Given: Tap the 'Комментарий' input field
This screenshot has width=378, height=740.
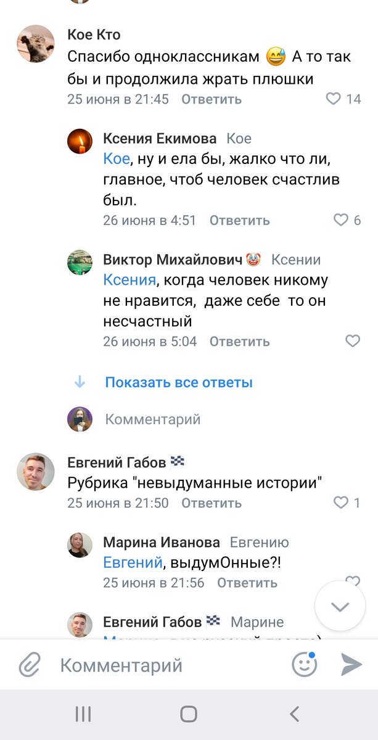Looking at the screenshot, I should pyautogui.click(x=154, y=665).
